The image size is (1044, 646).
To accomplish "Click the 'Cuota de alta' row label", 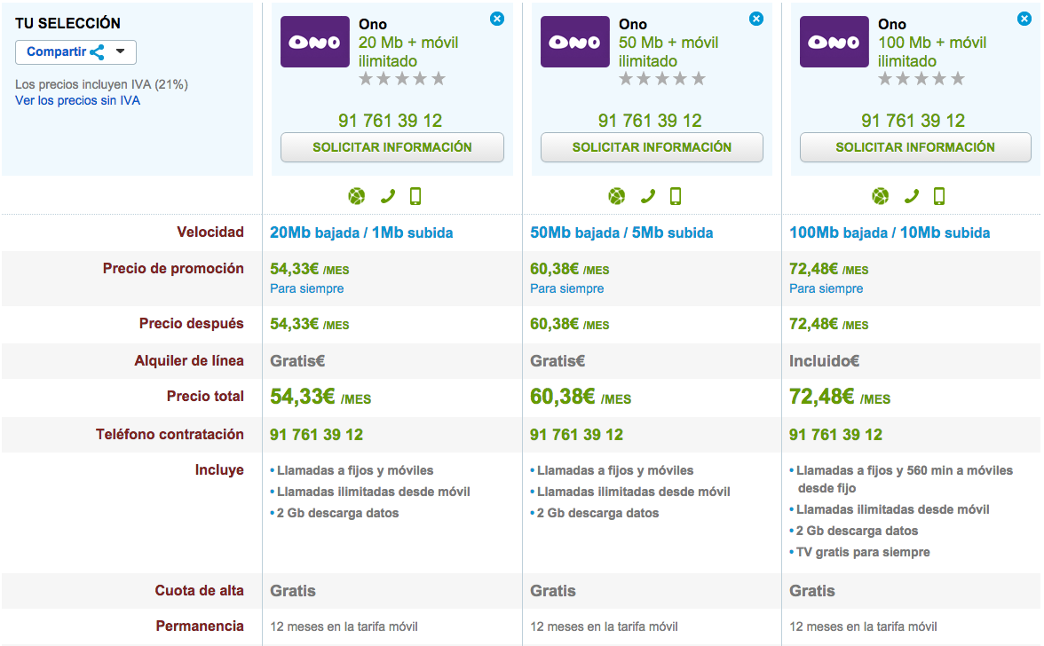I will tap(199, 591).
